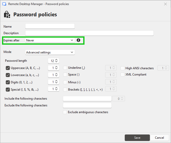Screen dimensions: 171x143
Task: Click the Password policies header icon
Action: [x=7, y=14]
